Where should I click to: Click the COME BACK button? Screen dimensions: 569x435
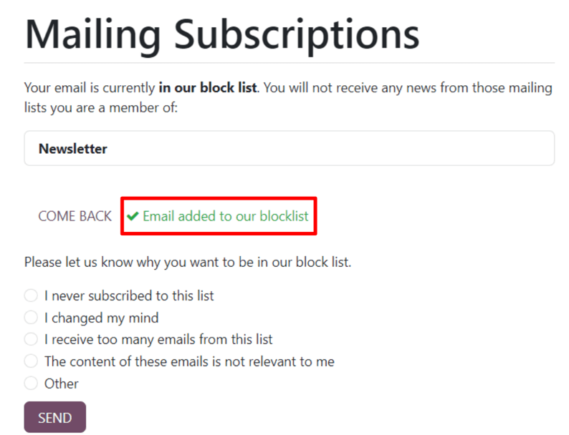(75, 216)
